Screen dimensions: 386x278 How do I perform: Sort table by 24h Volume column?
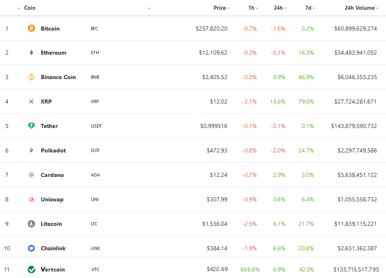pyautogui.click(x=361, y=8)
